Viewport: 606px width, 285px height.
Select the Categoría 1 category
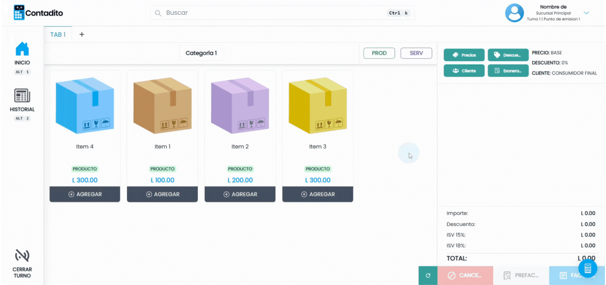tap(201, 53)
